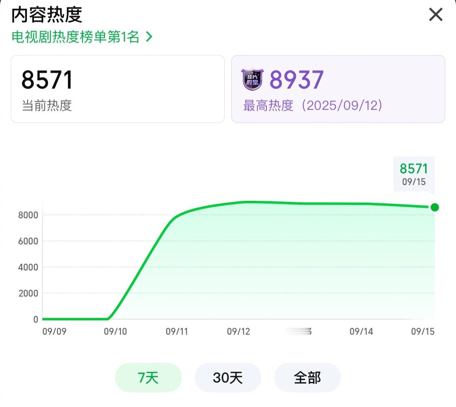Image resolution: width=456 pixels, height=407 pixels.
Task: Click the 4000 y-axis value
Action: click(x=28, y=267)
